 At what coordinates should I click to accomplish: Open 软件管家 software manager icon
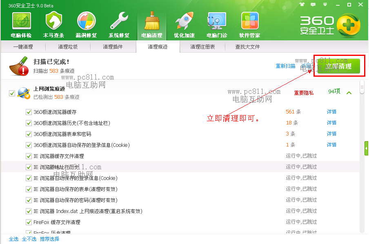pyautogui.click(x=250, y=25)
